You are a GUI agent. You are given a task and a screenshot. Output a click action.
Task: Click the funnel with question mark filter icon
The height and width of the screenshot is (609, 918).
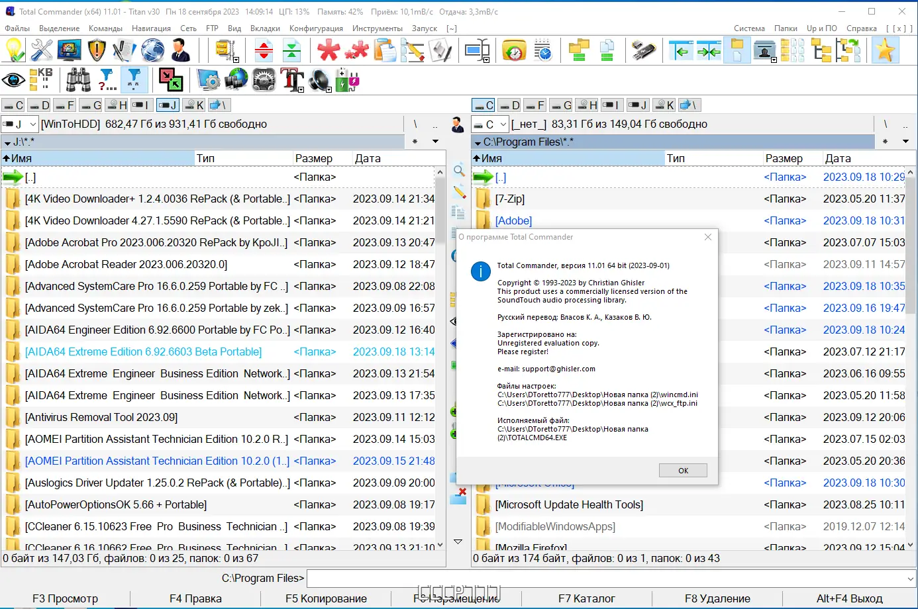107,80
